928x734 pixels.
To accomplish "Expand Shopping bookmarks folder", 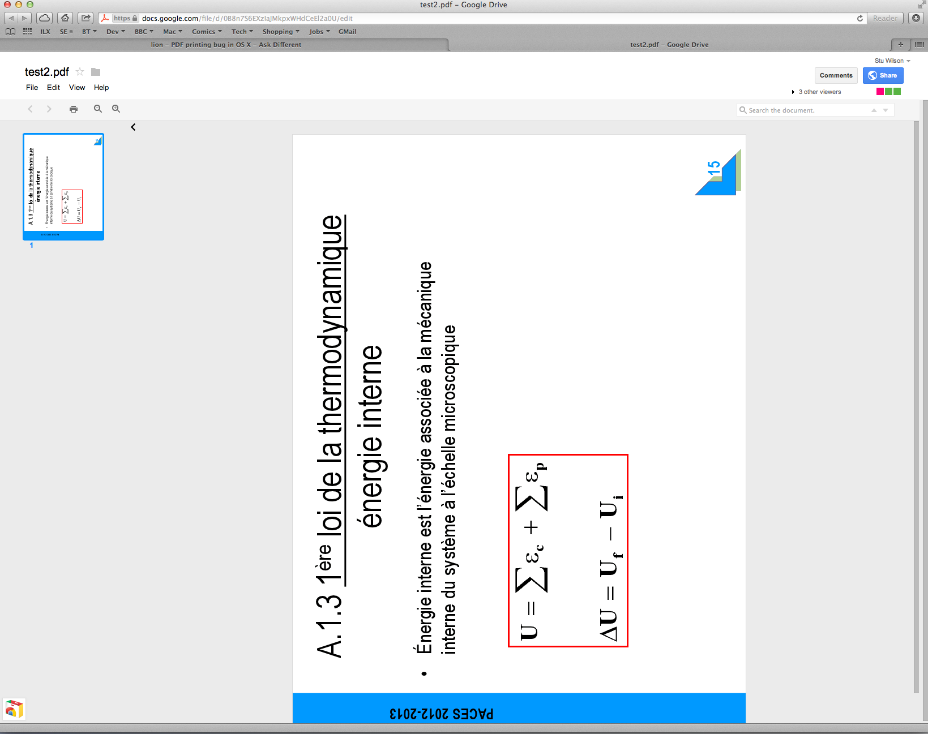I will (x=281, y=32).
